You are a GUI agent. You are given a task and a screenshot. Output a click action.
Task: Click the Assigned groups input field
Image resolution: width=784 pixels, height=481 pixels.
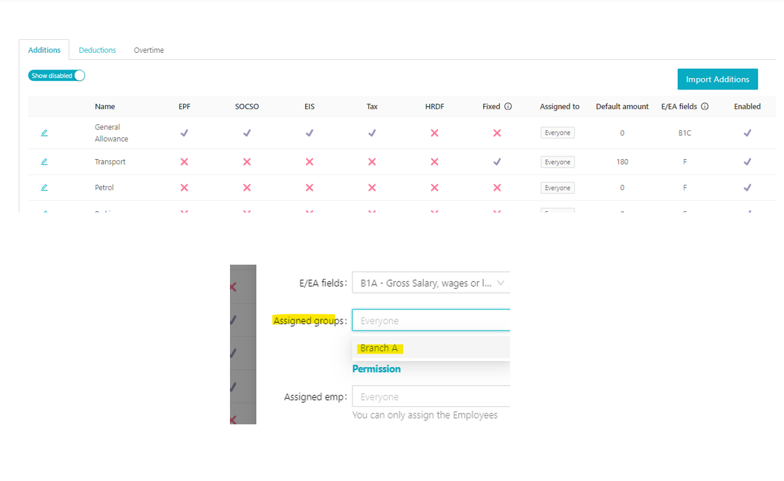tap(431, 320)
